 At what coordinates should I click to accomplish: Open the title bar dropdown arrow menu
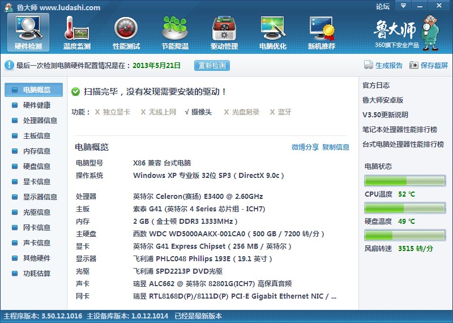(x=403, y=5)
